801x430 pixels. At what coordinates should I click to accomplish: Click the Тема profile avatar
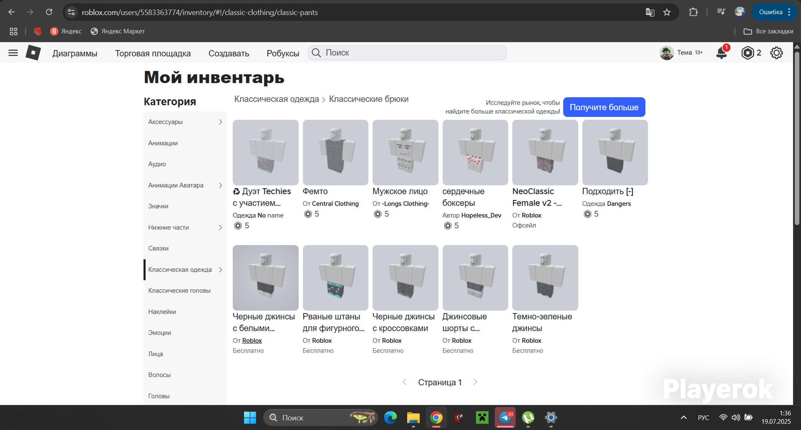(666, 53)
